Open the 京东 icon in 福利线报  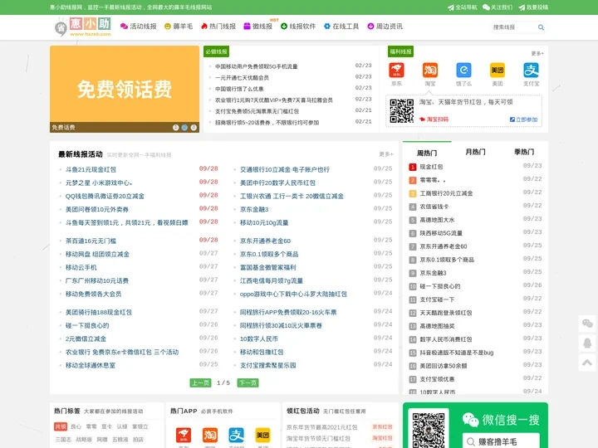tap(396, 71)
